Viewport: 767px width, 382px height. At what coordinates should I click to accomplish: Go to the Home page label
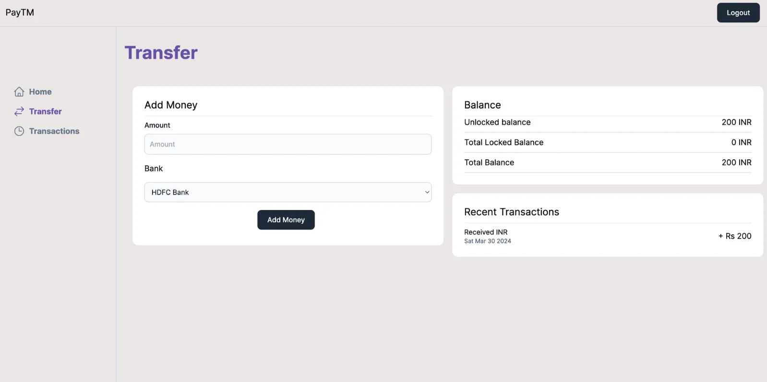40,92
